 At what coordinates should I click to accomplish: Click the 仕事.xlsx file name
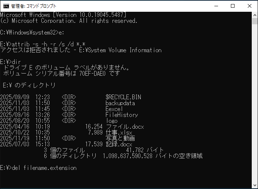tap(119, 132)
